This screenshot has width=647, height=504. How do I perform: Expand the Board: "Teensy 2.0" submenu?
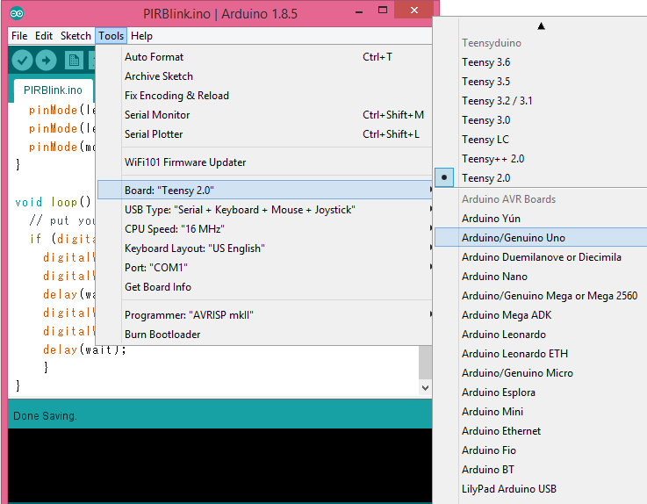pyautogui.click(x=264, y=190)
